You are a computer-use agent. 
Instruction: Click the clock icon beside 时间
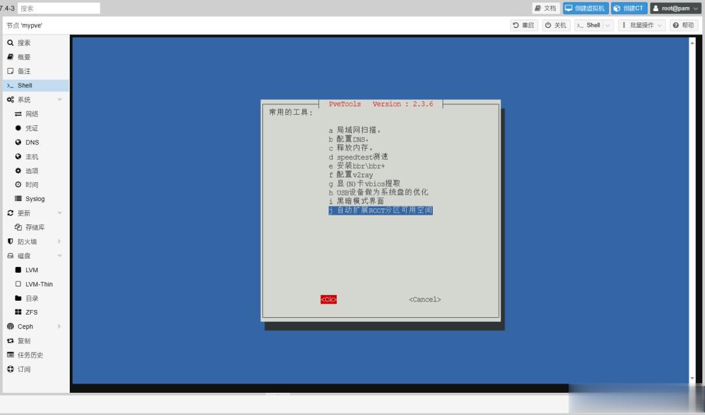coord(18,185)
